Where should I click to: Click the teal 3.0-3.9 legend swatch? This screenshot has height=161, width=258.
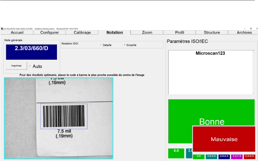pyautogui.click(x=211, y=156)
